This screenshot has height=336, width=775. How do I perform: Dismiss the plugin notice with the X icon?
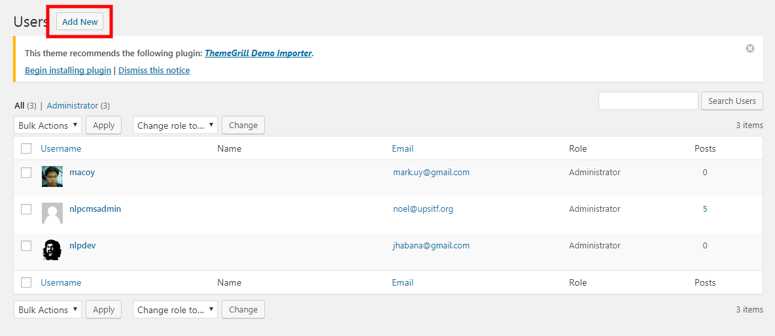coord(750,48)
